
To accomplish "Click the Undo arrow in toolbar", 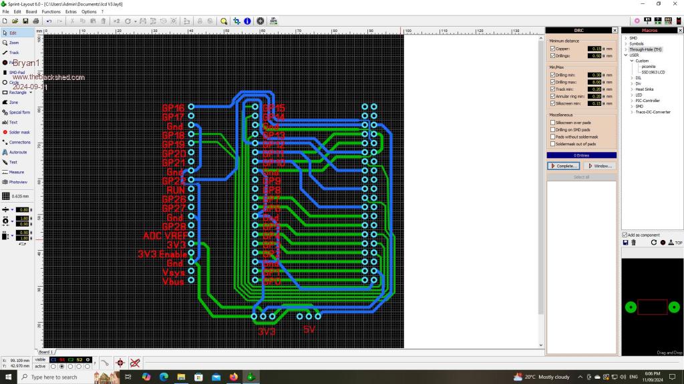I will pos(48,21).
